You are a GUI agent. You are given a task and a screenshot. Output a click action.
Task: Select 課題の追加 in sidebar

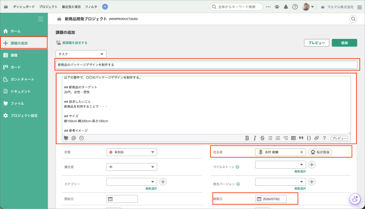tap(24, 43)
